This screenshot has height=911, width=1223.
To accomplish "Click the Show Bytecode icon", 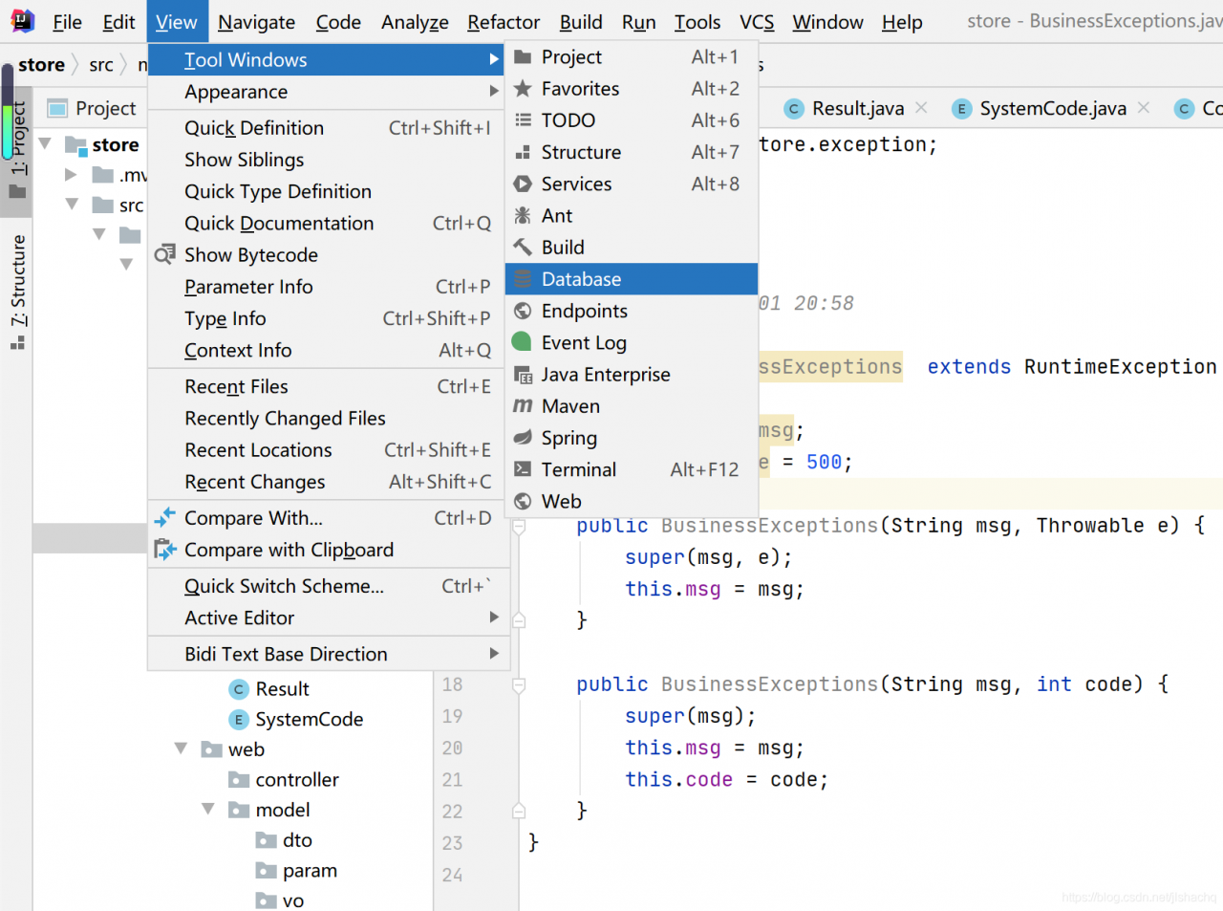I will 165,254.
